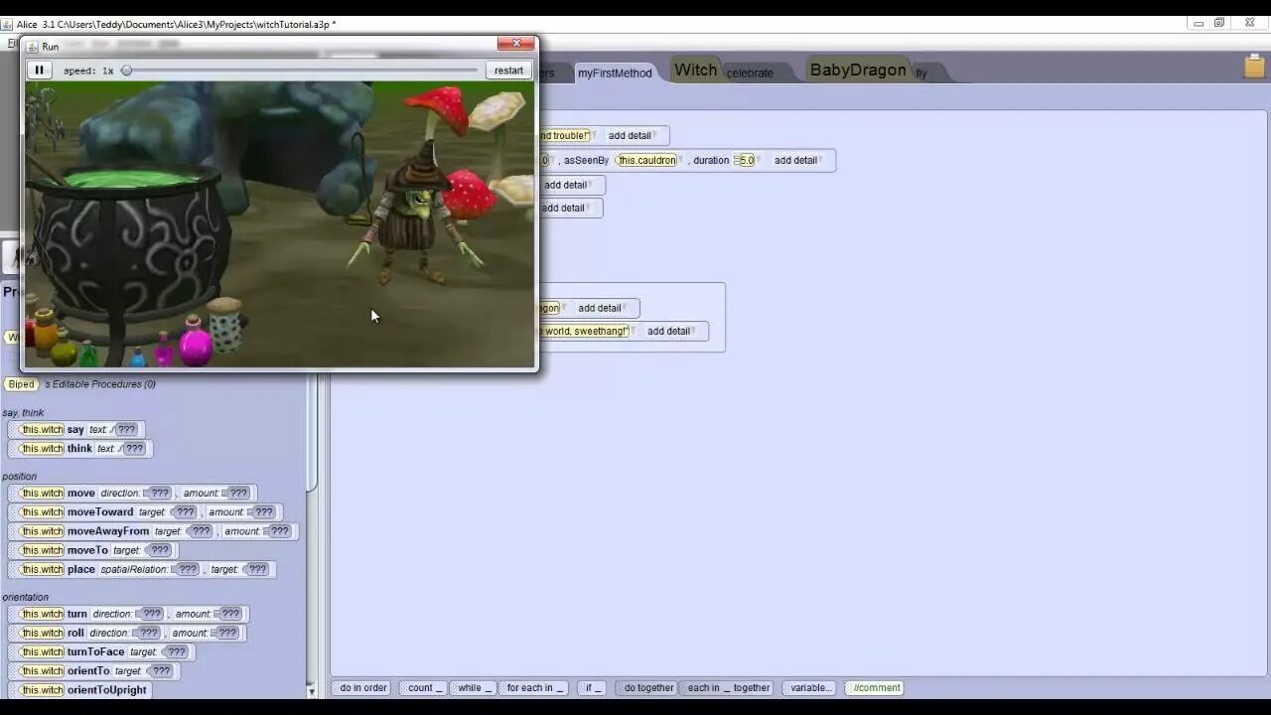Select the 'each in together' control tile

point(728,688)
